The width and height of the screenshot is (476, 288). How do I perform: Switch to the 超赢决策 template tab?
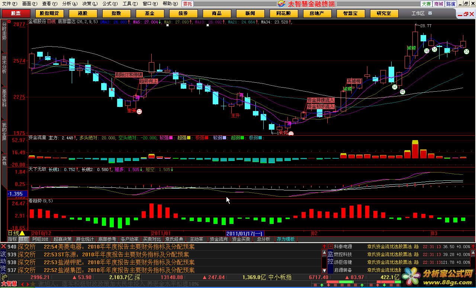[x=62, y=239]
